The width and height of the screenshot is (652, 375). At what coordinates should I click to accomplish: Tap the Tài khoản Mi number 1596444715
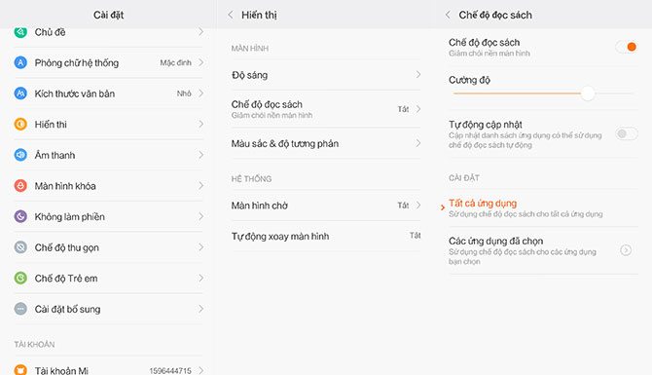click(x=170, y=370)
